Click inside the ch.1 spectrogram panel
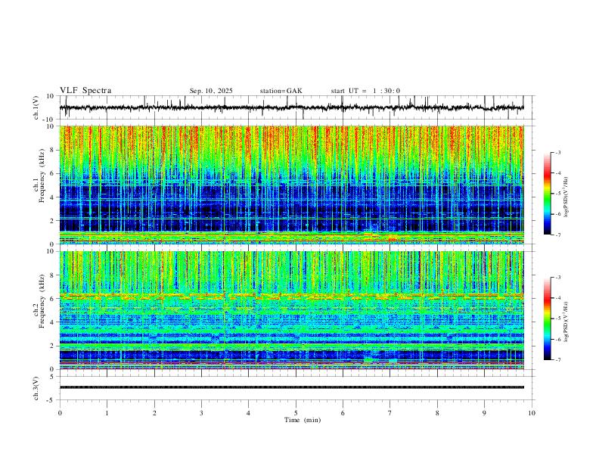 291,185
